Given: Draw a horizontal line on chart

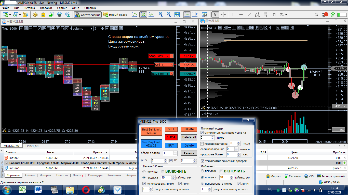Looking at the screenshot, I should tap(241, 15).
